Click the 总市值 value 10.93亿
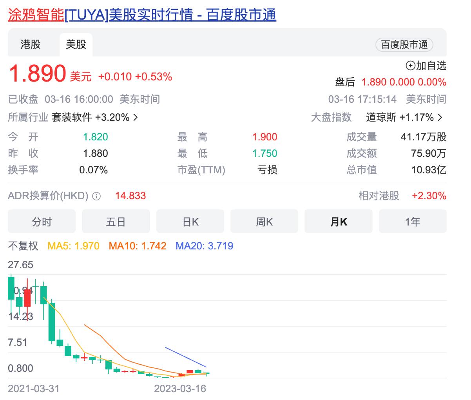The image size is (471, 400). click(429, 170)
